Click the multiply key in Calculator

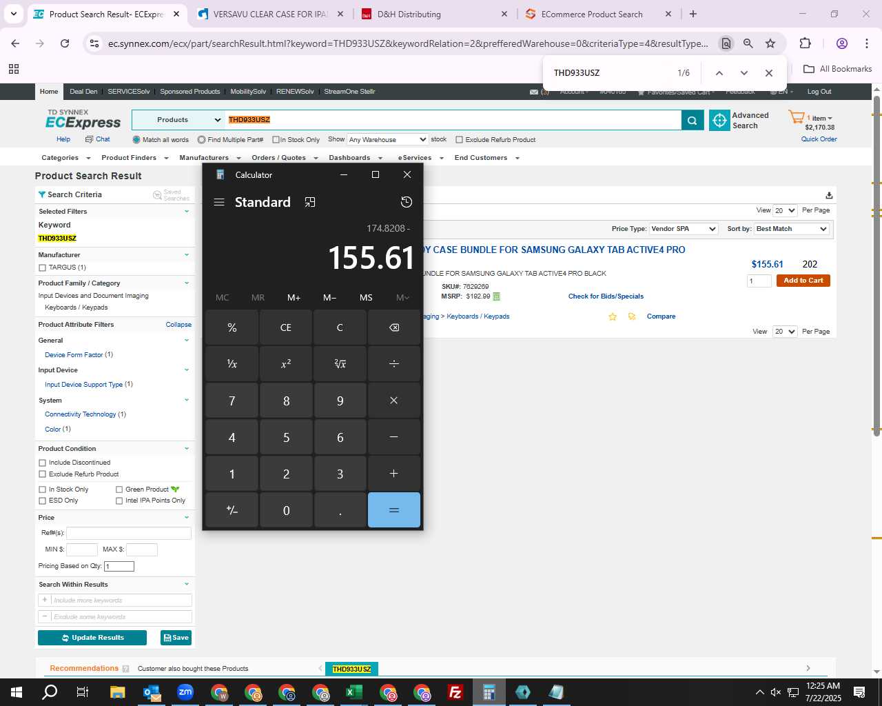point(394,401)
